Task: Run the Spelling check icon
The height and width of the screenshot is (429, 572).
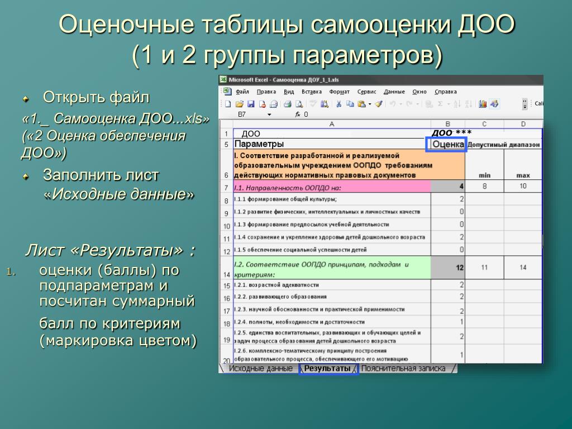Action: (313, 104)
